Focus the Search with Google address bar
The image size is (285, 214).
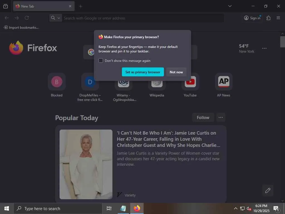click(143, 18)
